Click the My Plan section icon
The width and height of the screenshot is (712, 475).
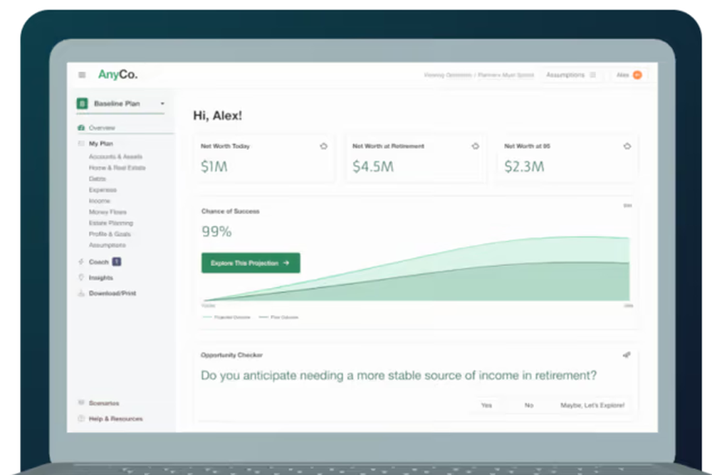[81, 144]
